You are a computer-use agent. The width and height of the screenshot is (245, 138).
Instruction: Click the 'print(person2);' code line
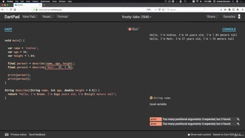[x=19, y=79]
